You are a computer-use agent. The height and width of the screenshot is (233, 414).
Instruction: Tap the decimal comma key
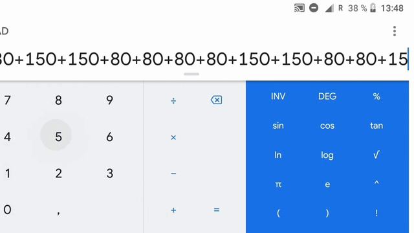tap(58, 212)
